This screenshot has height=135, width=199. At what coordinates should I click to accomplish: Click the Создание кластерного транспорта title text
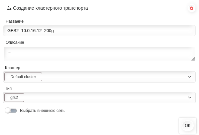click(51, 8)
